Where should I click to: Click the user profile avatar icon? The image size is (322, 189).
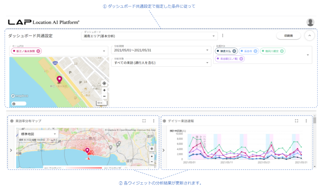coord(310,22)
